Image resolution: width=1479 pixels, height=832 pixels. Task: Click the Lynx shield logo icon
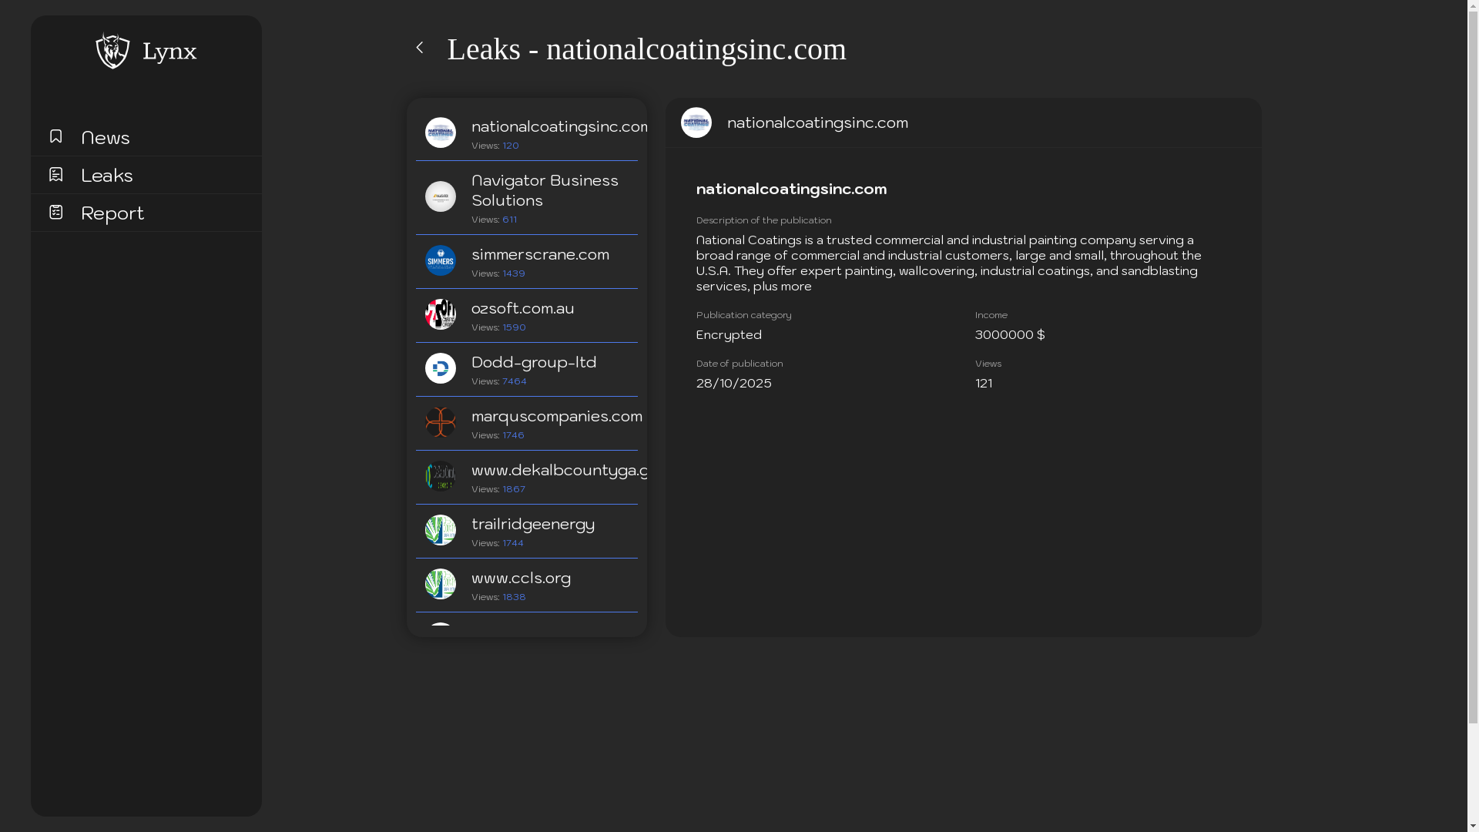112,51
